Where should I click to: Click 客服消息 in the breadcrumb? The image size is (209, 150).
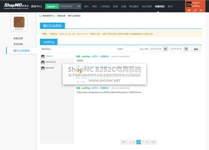61,16
